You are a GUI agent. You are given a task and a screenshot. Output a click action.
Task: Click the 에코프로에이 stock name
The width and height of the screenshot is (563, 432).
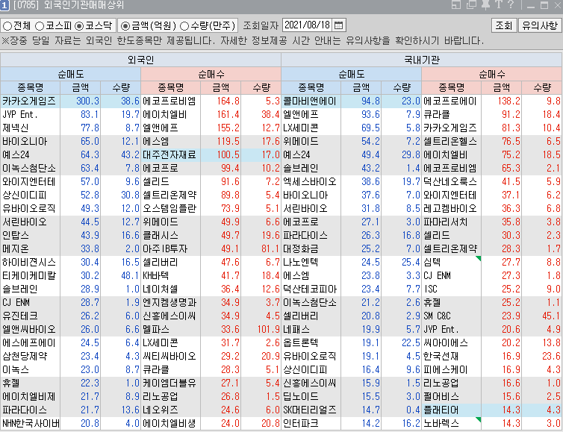pyautogui.click(x=450, y=101)
